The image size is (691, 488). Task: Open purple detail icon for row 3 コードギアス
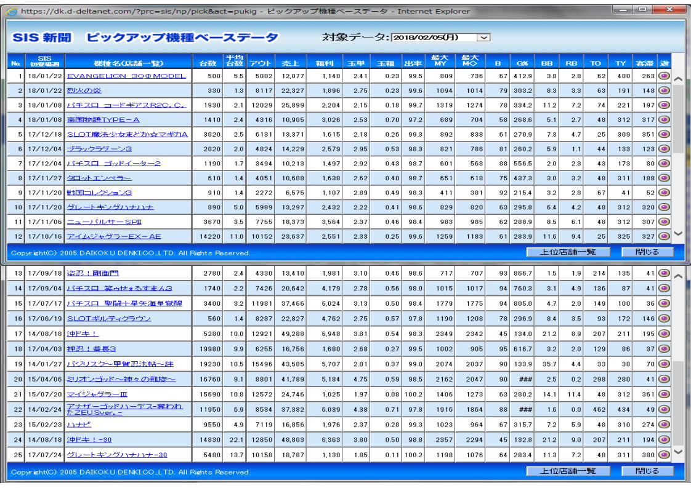click(664, 105)
